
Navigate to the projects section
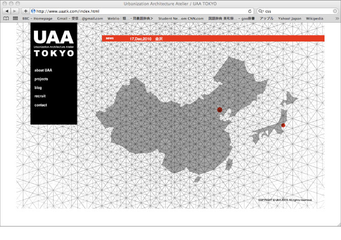pos(41,79)
